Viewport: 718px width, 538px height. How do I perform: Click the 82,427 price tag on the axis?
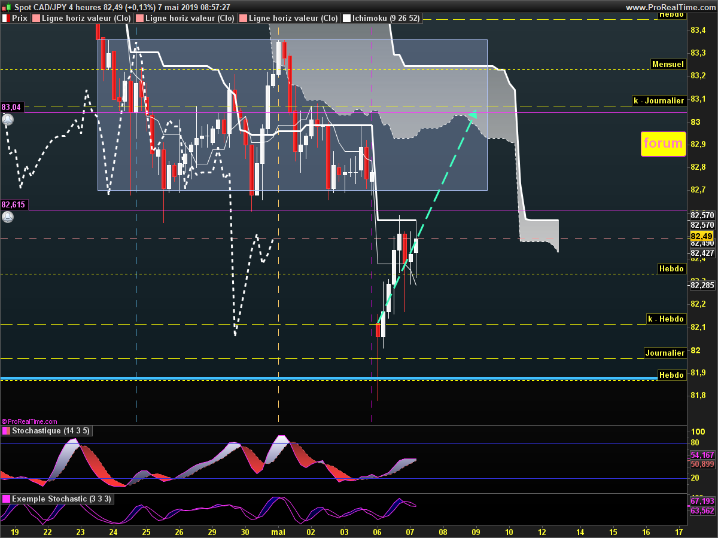pyautogui.click(x=702, y=252)
